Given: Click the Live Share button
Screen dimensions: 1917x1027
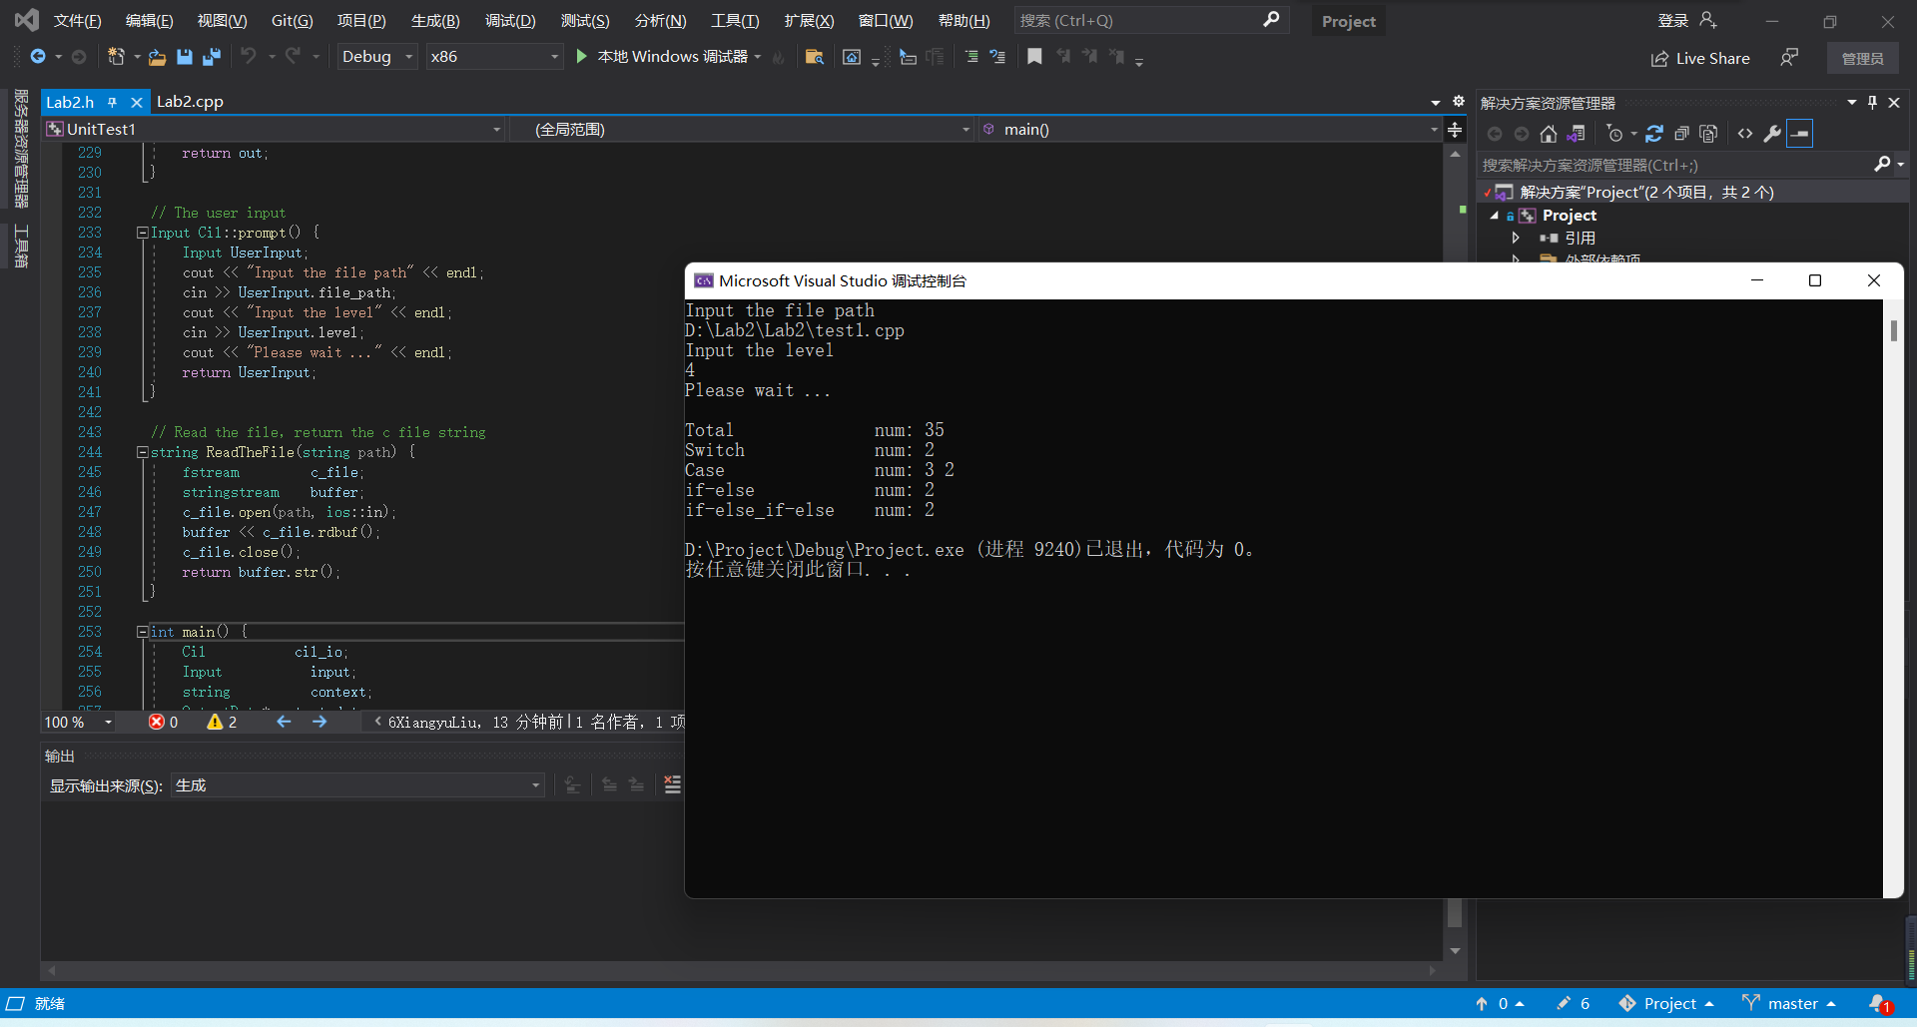Looking at the screenshot, I should click(1700, 58).
